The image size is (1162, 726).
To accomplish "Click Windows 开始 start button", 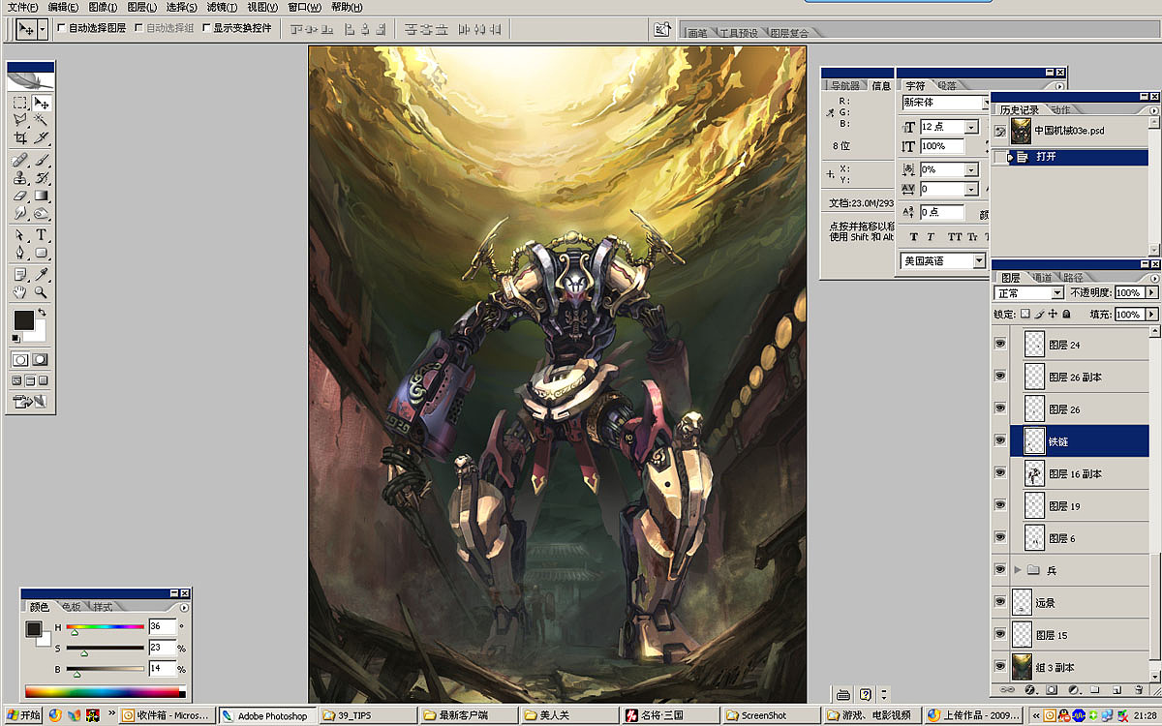I will (22, 715).
